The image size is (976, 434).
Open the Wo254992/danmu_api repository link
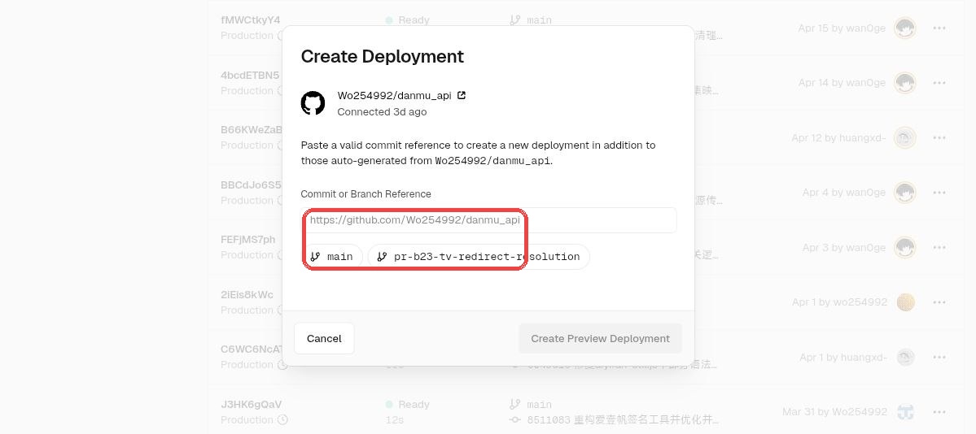point(394,95)
